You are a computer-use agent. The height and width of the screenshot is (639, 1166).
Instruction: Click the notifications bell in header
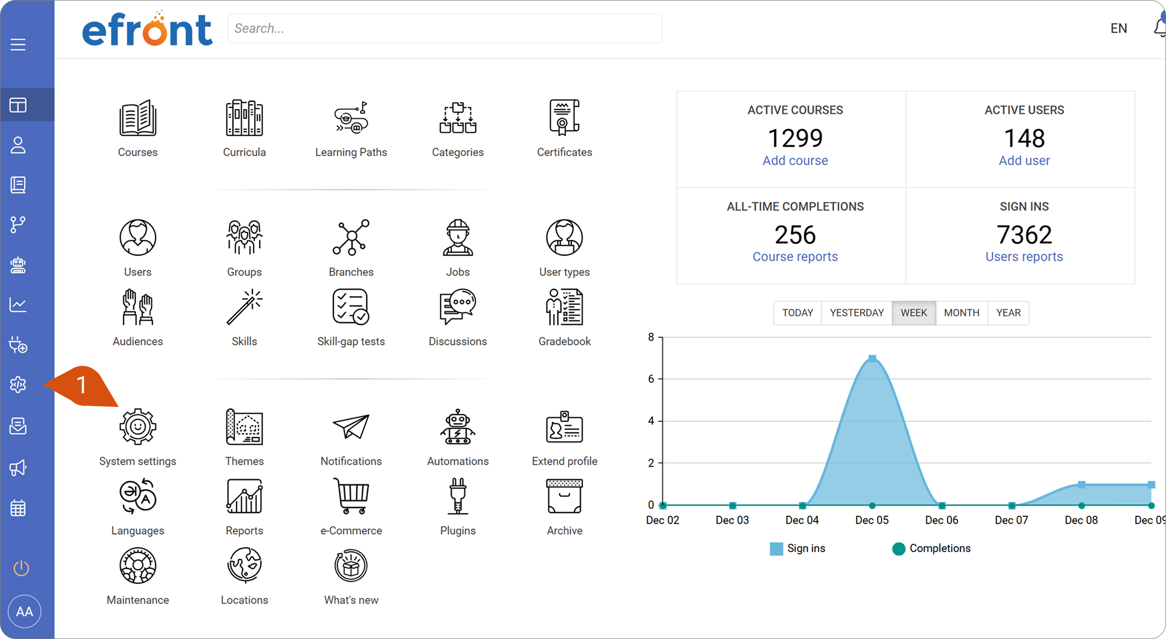[1160, 27]
